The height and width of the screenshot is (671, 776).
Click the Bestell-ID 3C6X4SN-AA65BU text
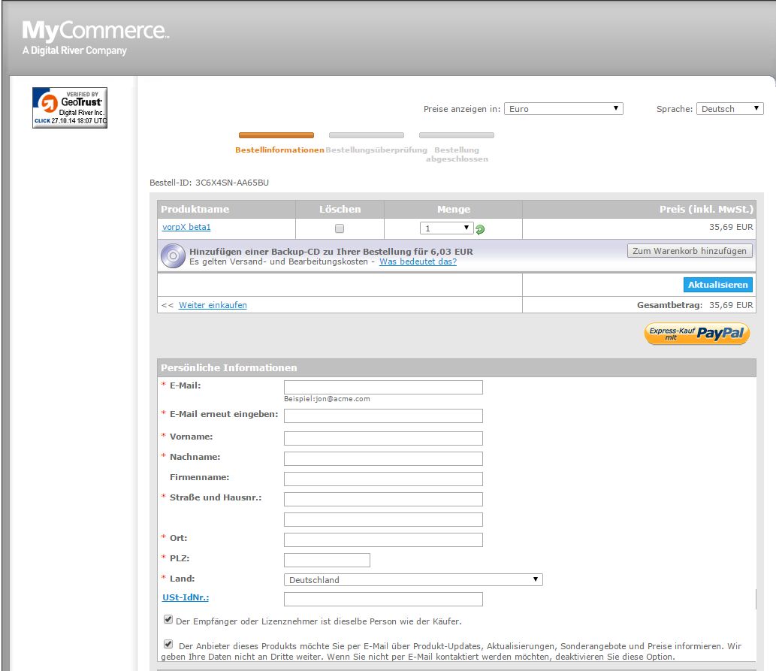(209, 183)
